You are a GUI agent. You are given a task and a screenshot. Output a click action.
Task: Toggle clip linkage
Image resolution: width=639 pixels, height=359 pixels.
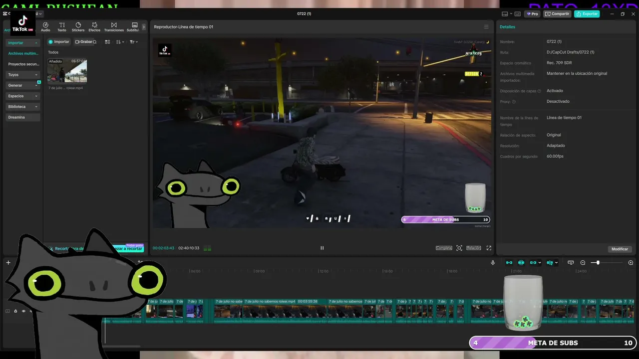tap(533, 263)
